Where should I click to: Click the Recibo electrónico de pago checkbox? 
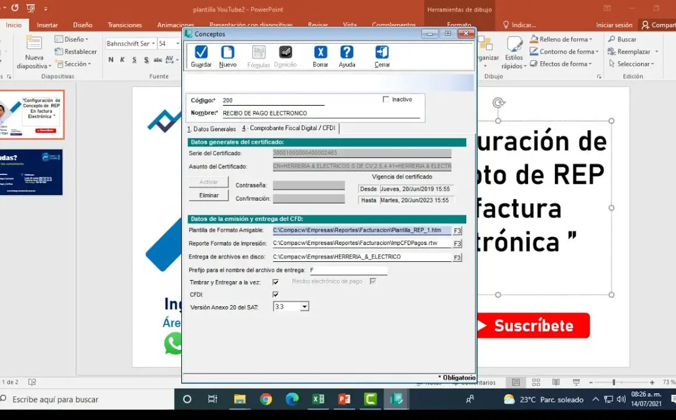(x=373, y=281)
